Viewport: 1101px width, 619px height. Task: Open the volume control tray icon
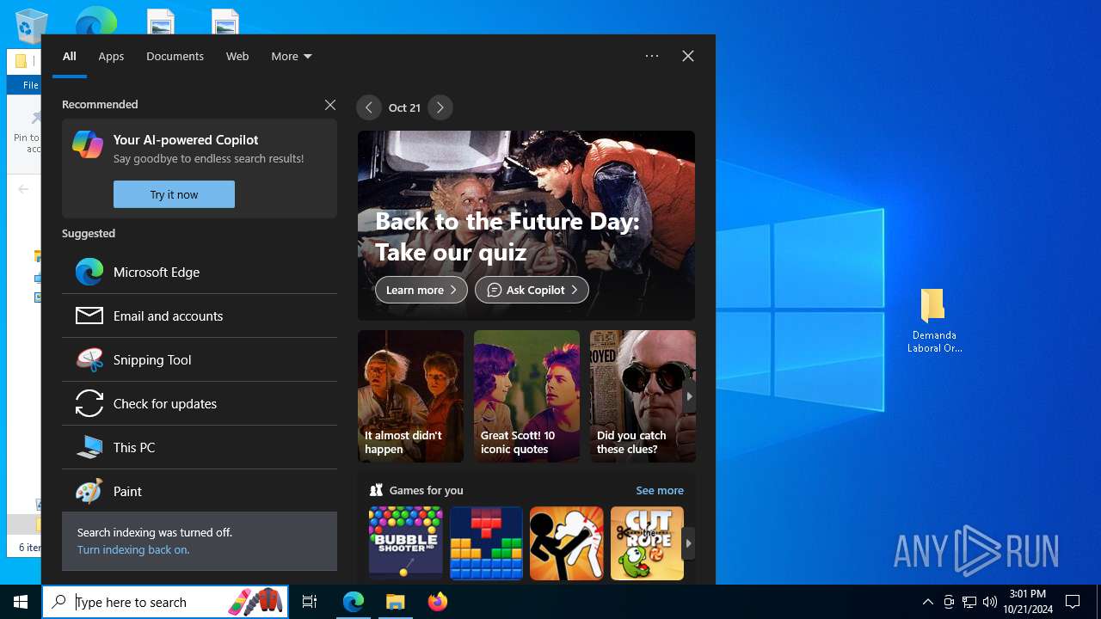coord(990,602)
